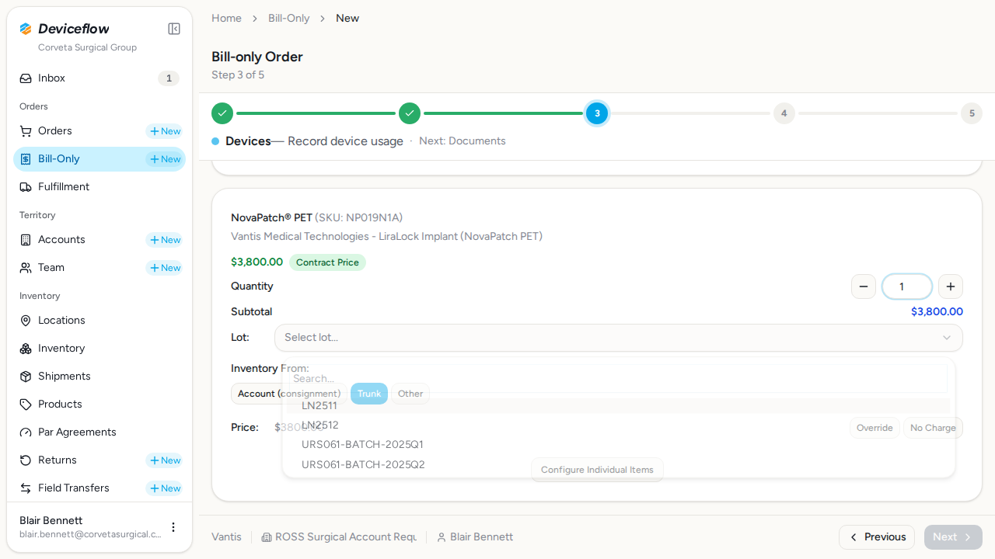
Task: Click the Returns circular arrow icon
Action: point(26,460)
